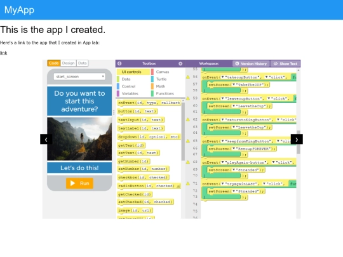This screenshot has height=257, width=343.
Task: Open the "keepfromKingButton" id dropdown
Action: pyautogui.click(x=222, y=141)
